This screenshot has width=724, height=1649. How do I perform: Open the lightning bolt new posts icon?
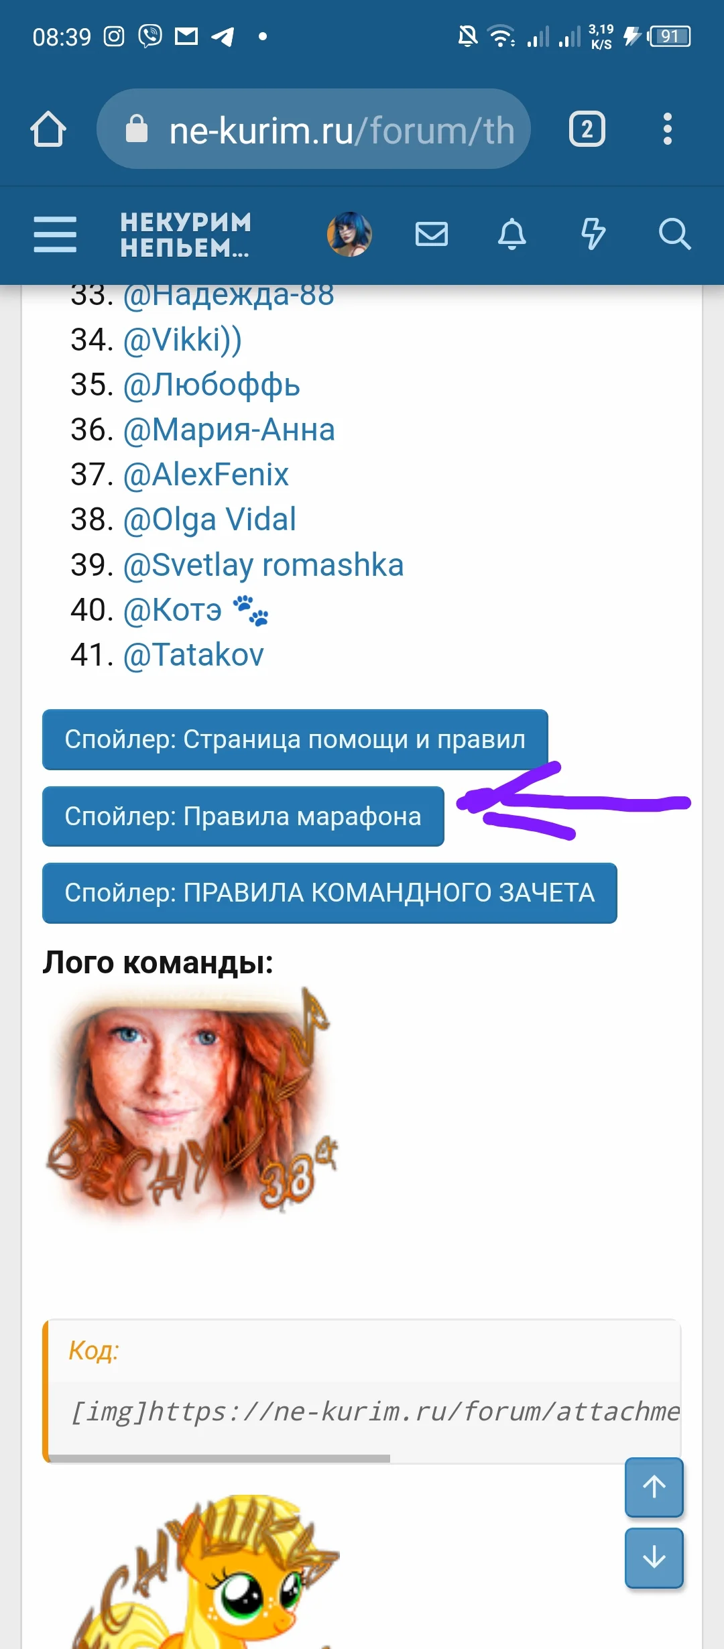click(x=593, y=234)
